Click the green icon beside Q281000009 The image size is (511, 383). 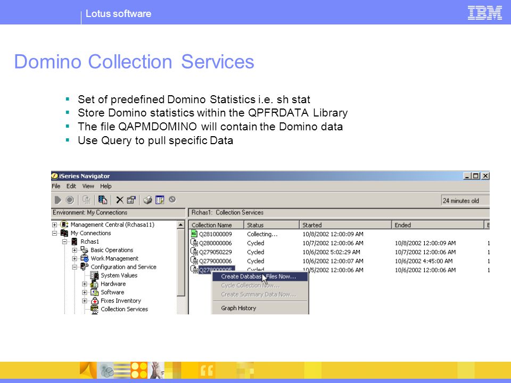[x=194, y=234]
